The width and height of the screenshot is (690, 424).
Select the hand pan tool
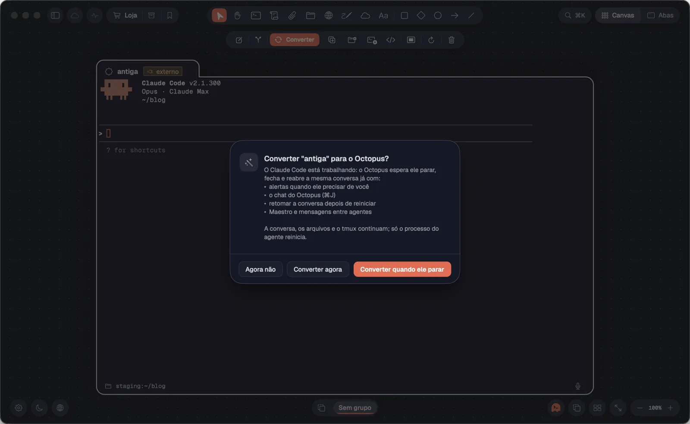click(x=238, y=16)
